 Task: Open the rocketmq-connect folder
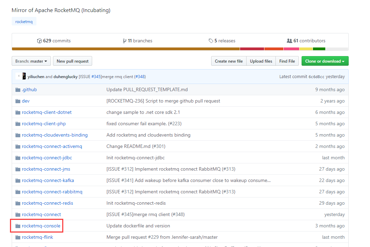point(41,214)
